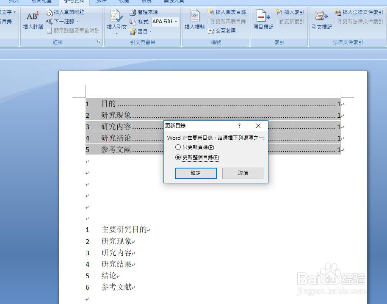Open 交互參照 cross-reference

coord(221,31)
